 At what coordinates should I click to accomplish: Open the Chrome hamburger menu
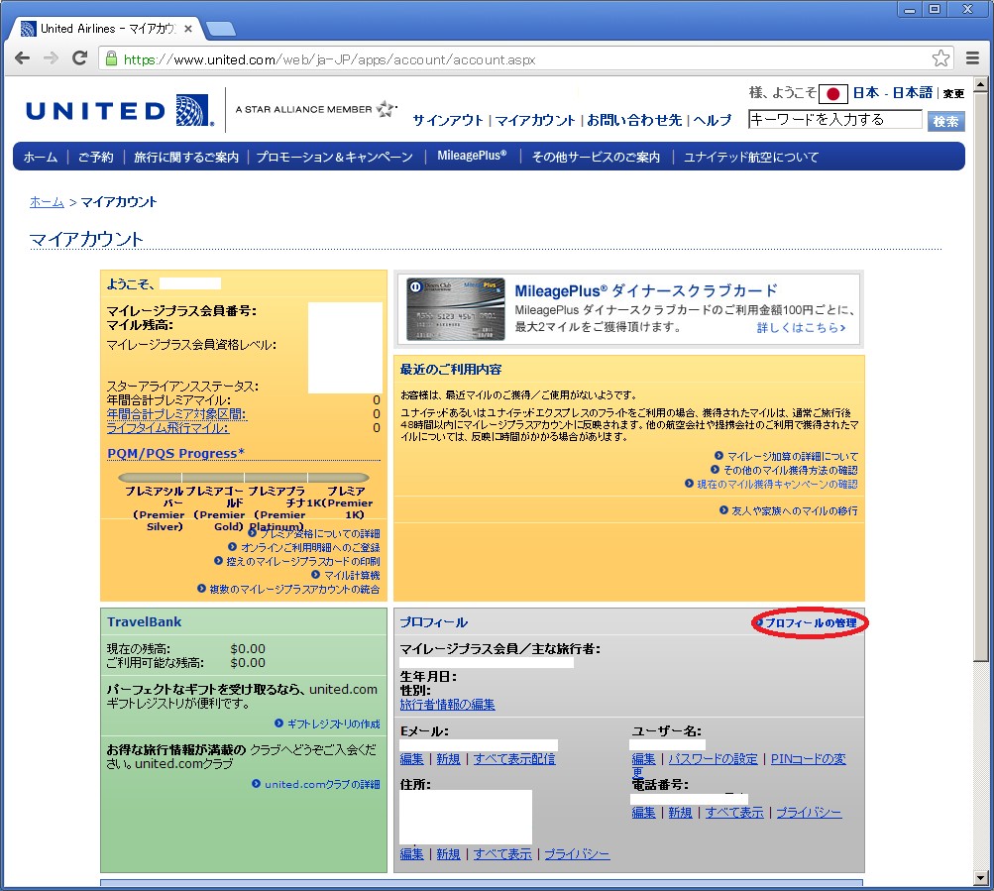tap(972, 58)
